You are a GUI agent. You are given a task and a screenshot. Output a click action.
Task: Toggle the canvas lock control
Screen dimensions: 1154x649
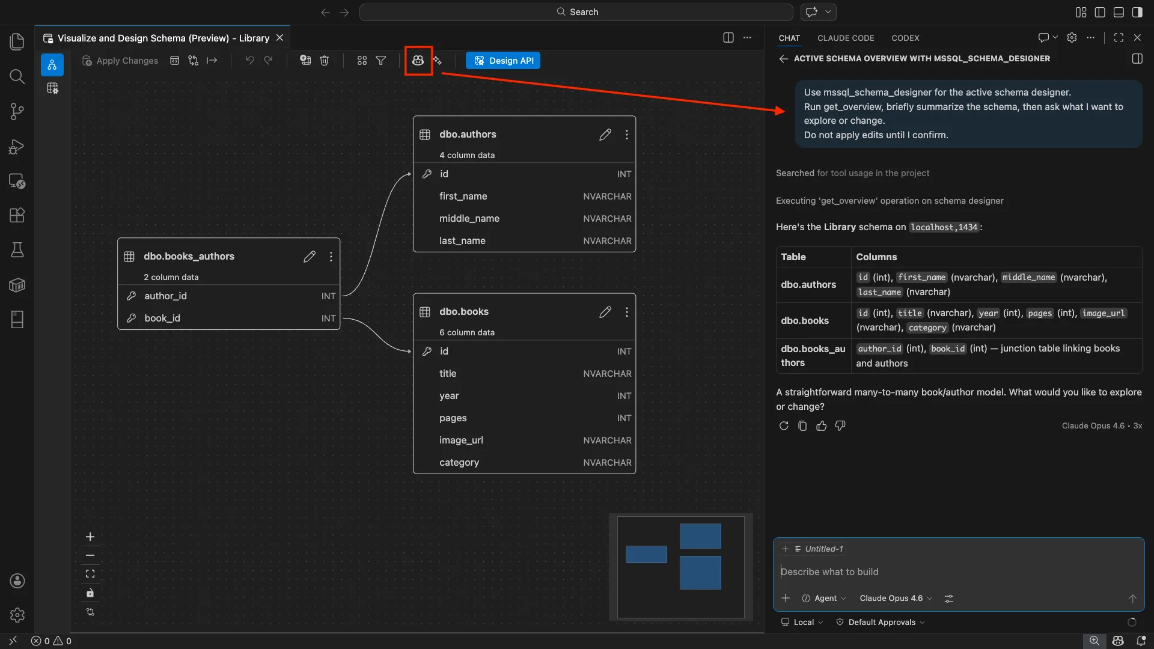pyautogui.click(x=90, y=593)
